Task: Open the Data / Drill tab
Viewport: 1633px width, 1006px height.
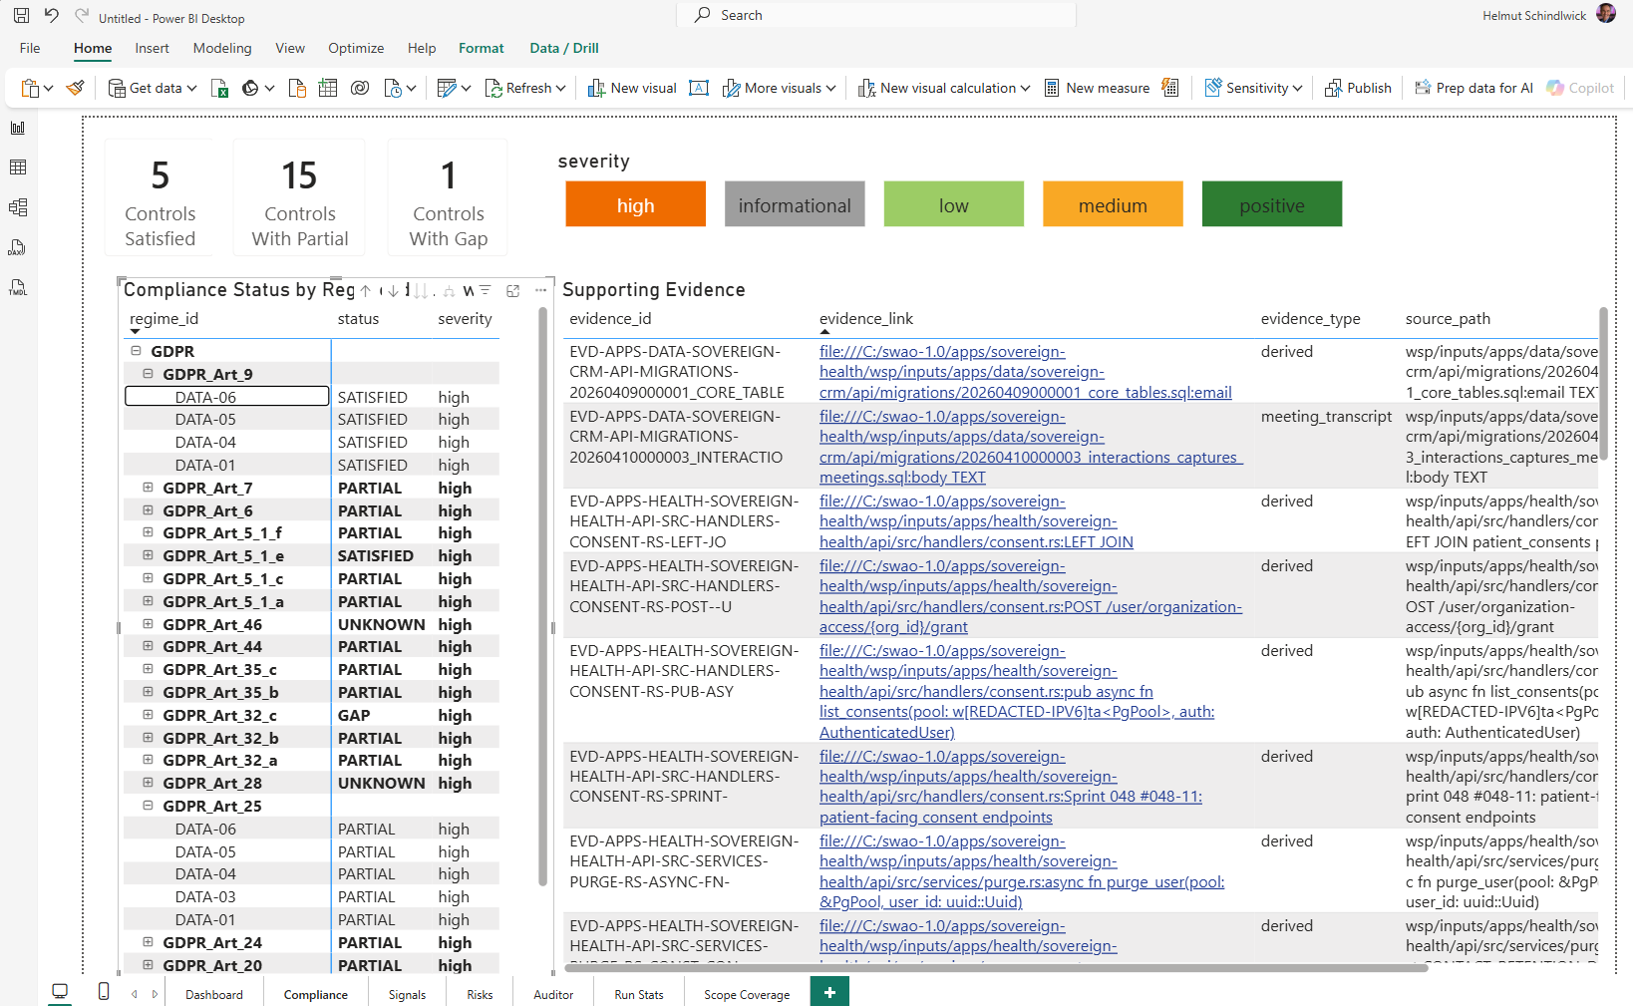Action: coord(564,48)
